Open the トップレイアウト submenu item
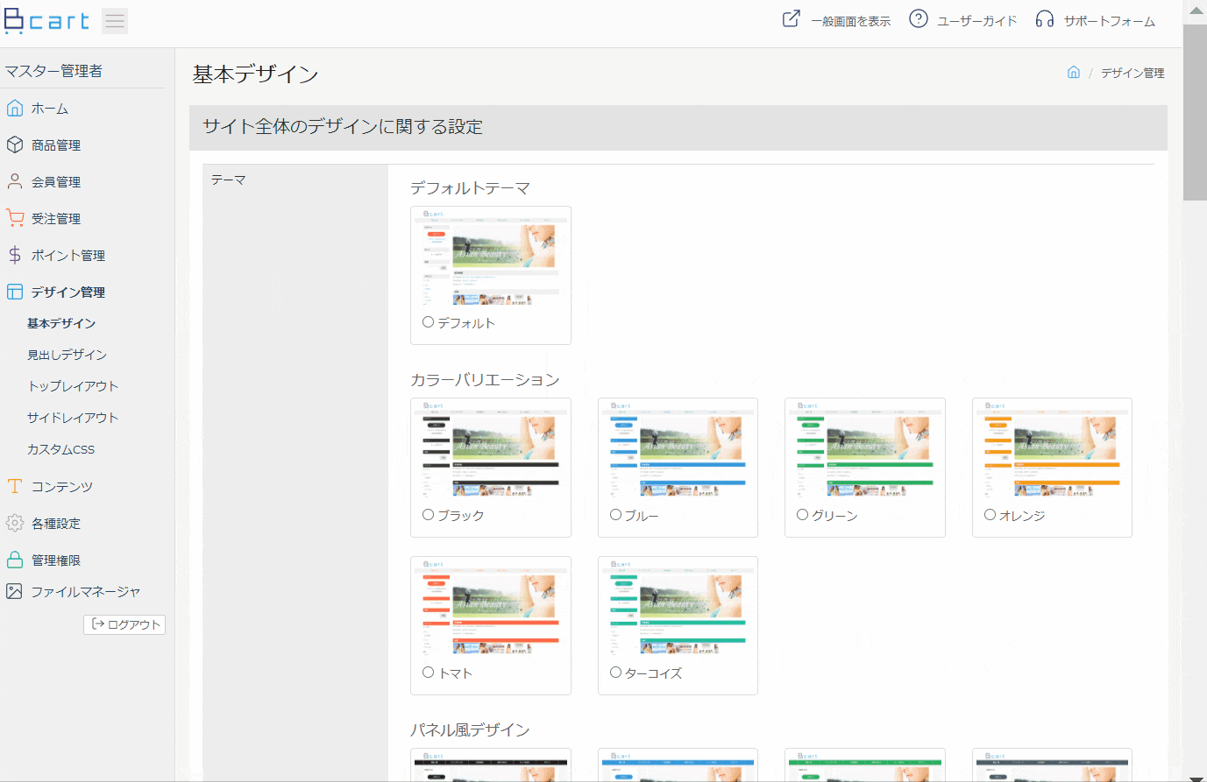The height and width of the screenshot is (782, 1207). pyautogui.click(x=73, y=386)
